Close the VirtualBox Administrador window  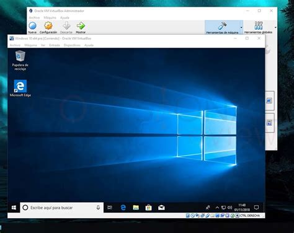pos(271,11)
